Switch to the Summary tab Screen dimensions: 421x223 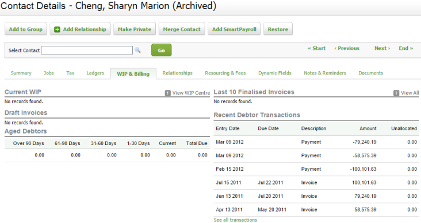point(21,73)
